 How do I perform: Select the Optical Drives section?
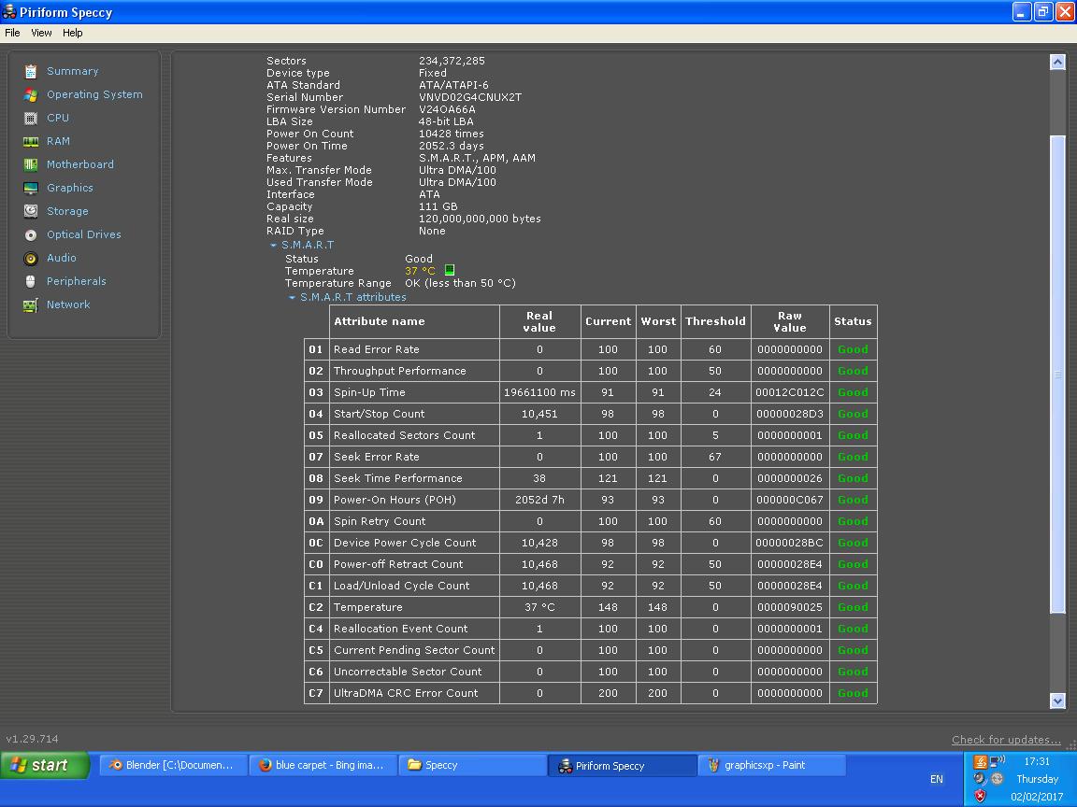84,234
